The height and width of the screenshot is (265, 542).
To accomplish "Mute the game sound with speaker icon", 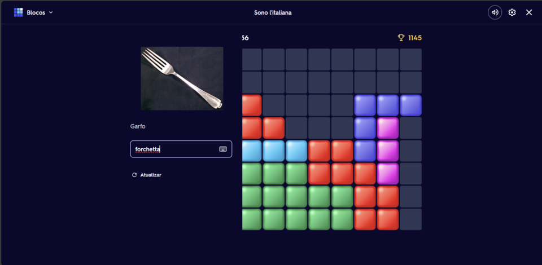I will [495, 12].
